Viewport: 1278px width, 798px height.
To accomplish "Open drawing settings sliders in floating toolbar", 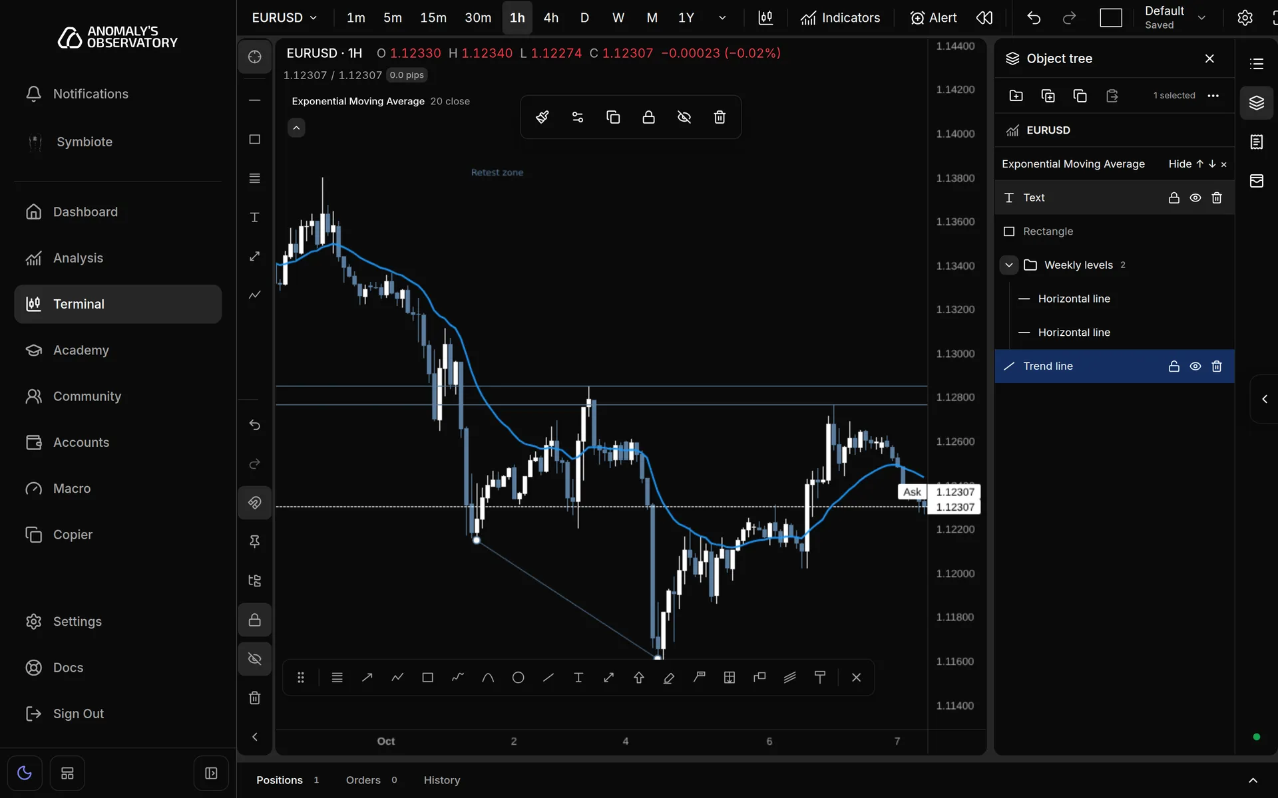I will coord(578,118).
